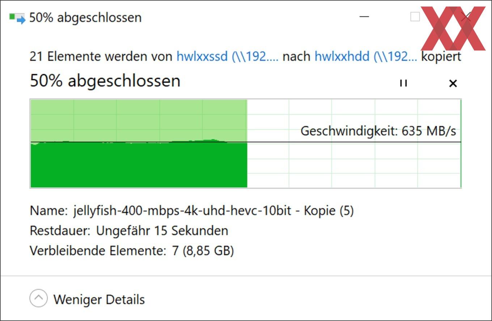Maximize the copy dialog window
Image resolution: width=492 pixels, height=321 pixels.
coord(415,17)
